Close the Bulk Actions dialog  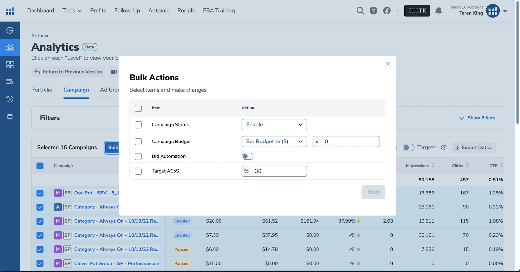(x=388, y=64)
